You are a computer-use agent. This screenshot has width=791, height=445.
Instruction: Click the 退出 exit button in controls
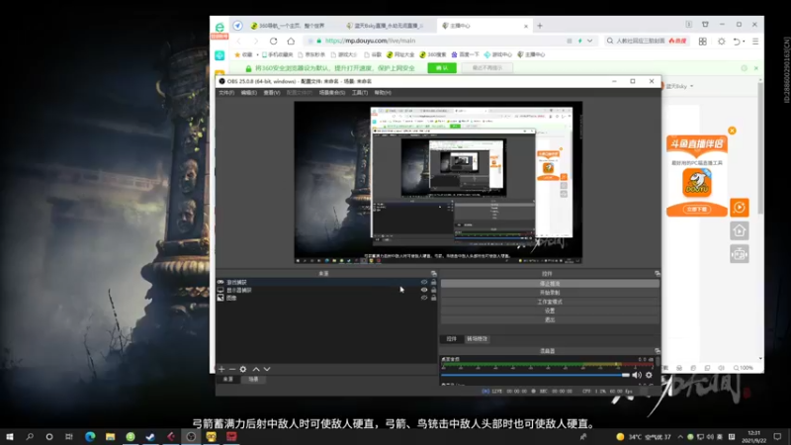coord(550,319)
